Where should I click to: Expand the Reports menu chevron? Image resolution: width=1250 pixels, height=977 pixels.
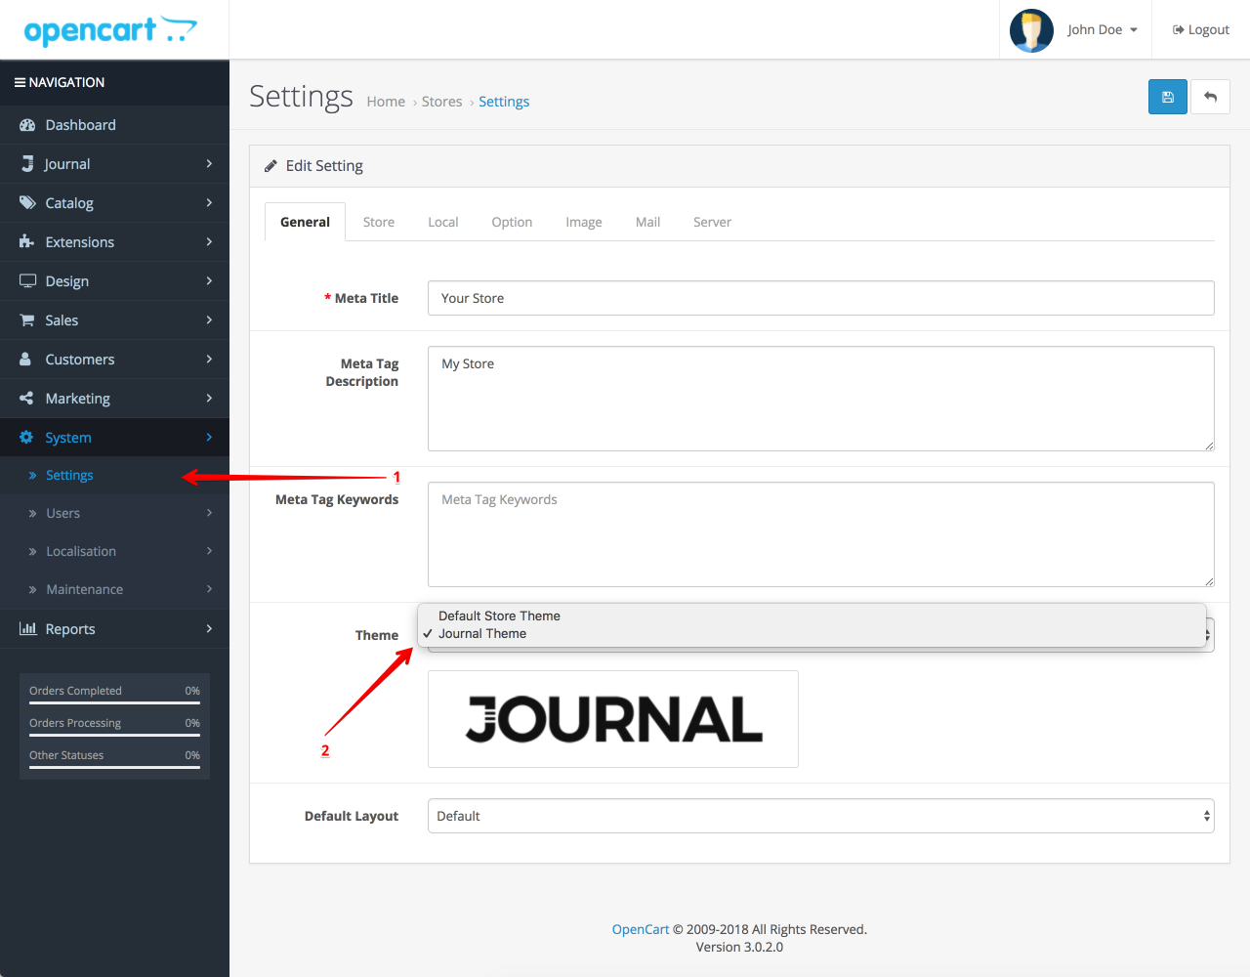(x=209, y=629)
